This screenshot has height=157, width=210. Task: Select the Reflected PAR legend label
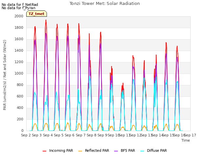(97, 150)
